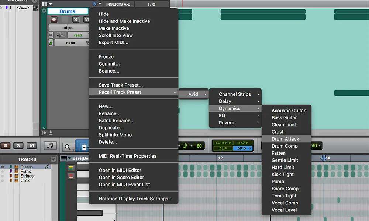The width and height of the screenshot is (369, 221).
Task: Open the TRACKS list popup menu arrow
Action: [54, 159]
